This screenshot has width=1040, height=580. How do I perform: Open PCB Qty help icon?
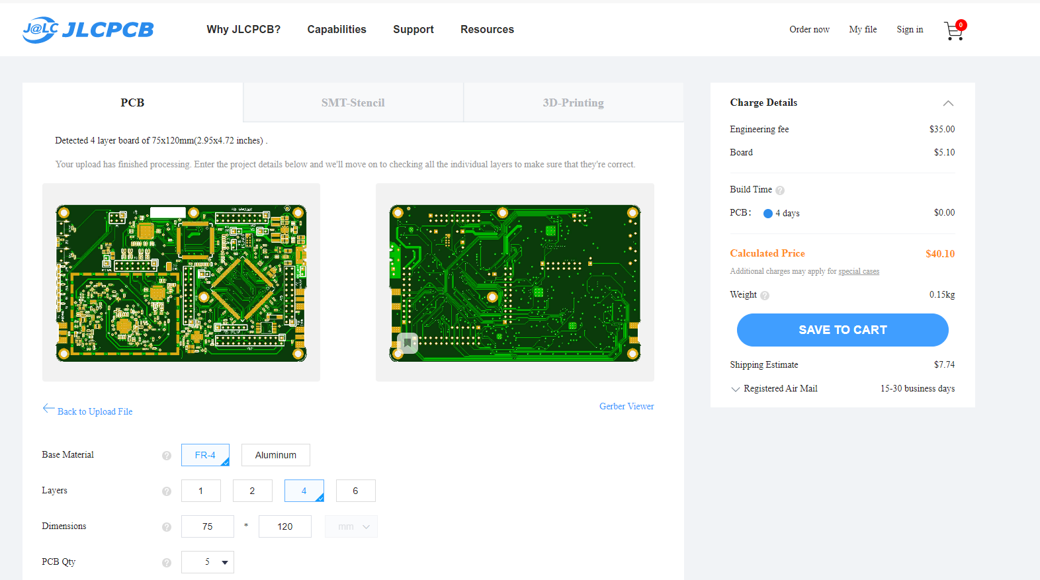tap(167, 563)
